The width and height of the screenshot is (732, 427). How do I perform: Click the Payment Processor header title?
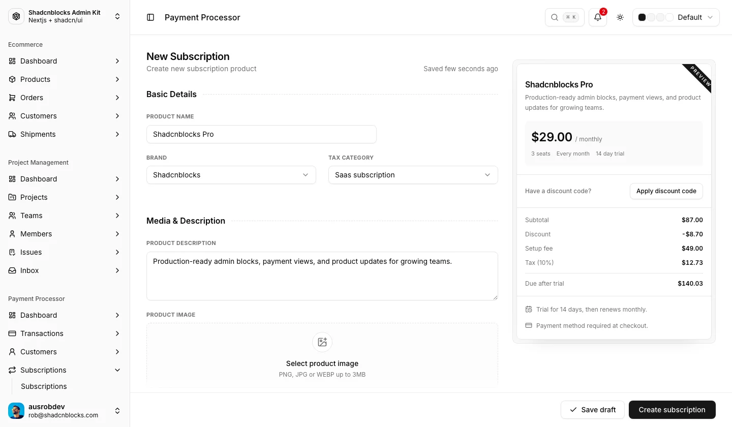click(202, 17)
